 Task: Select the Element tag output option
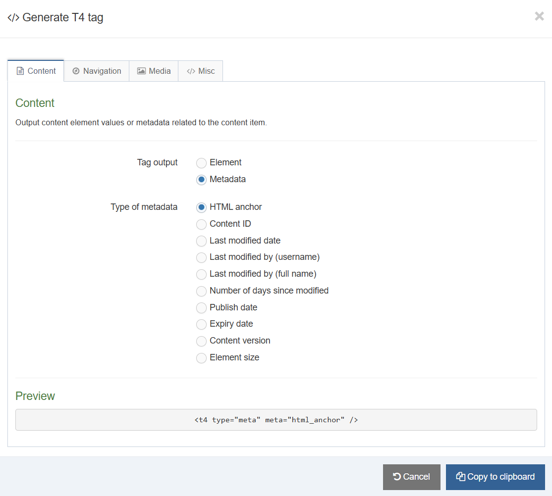pos(201,162)
